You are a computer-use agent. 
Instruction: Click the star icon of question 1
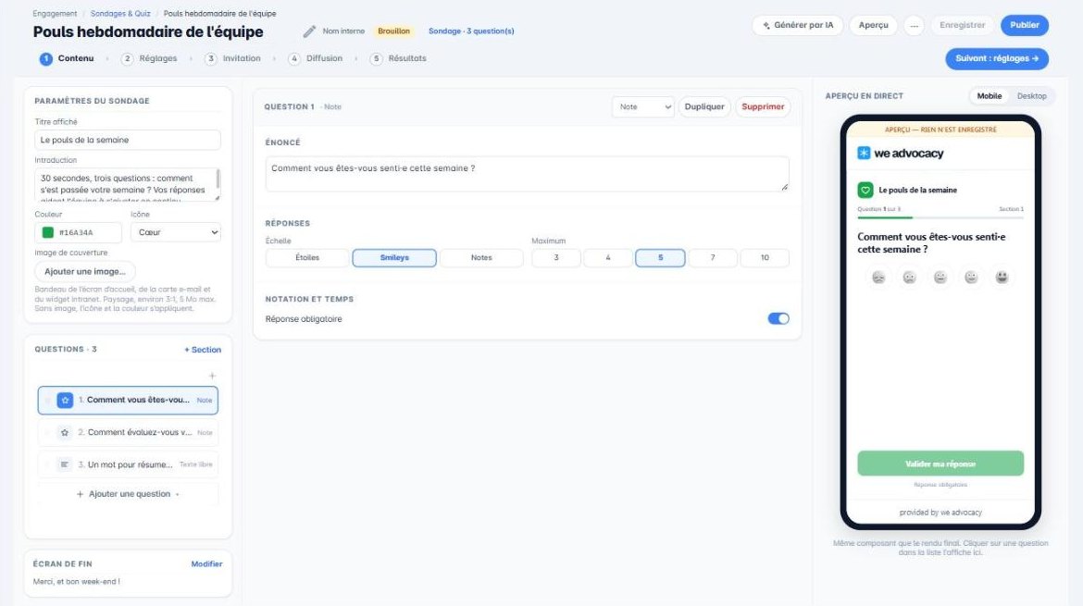pyautogui.click(x=65, y=401)
